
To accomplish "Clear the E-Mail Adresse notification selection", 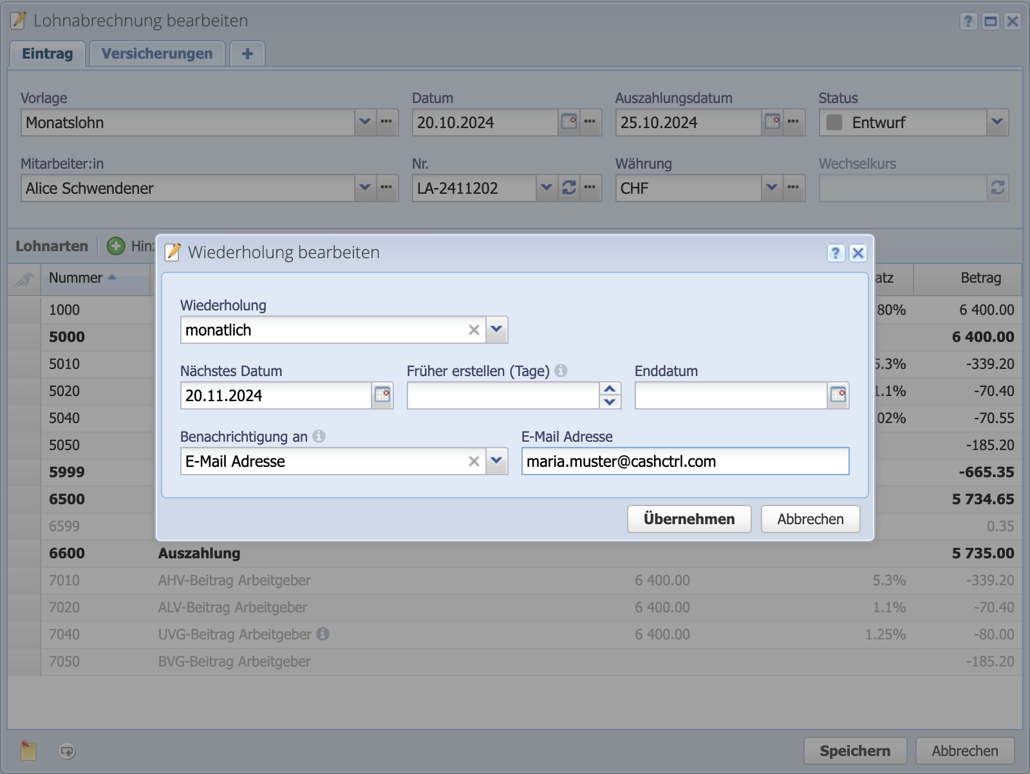I will coord(474,462).
